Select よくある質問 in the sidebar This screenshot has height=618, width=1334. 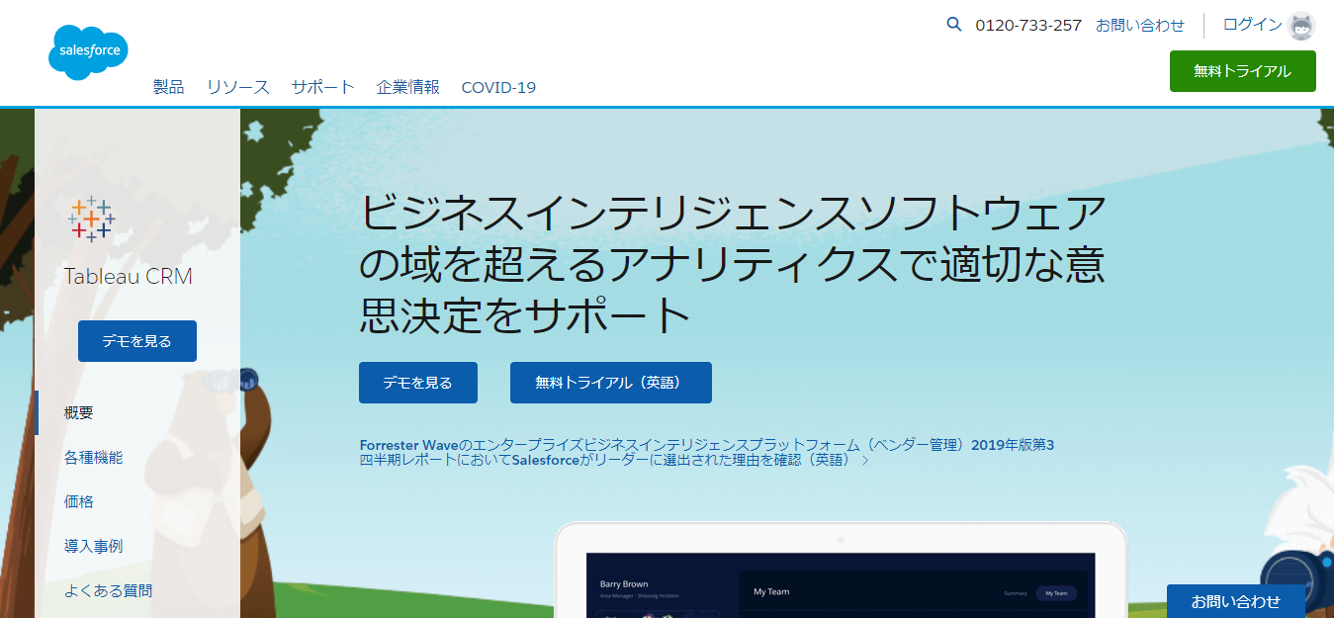(109, 591)
